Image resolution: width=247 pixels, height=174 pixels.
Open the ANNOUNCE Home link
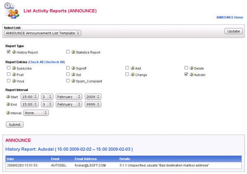coord(230,17)
